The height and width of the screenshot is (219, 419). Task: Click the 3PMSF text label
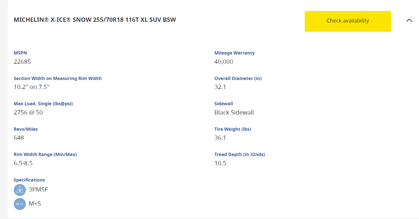click(x=38, y=189)
